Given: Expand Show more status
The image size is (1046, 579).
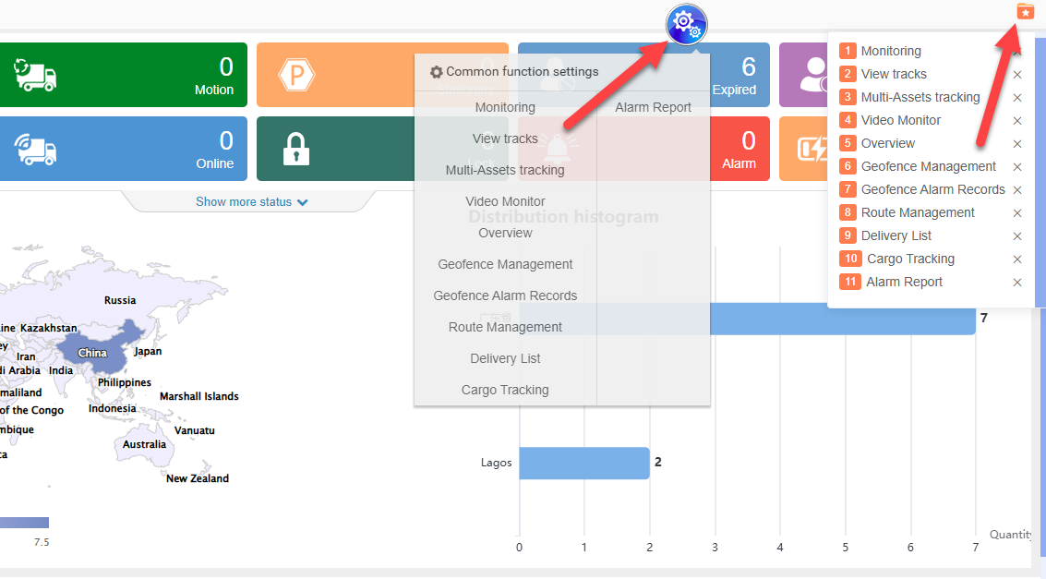Looking at the screenshot, I should 251,202.
